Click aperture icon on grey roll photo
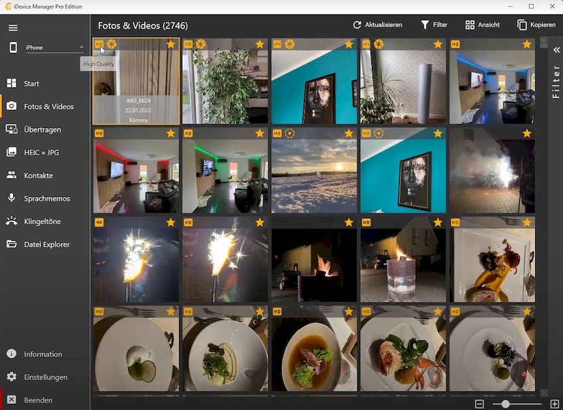 coord(379,44)
